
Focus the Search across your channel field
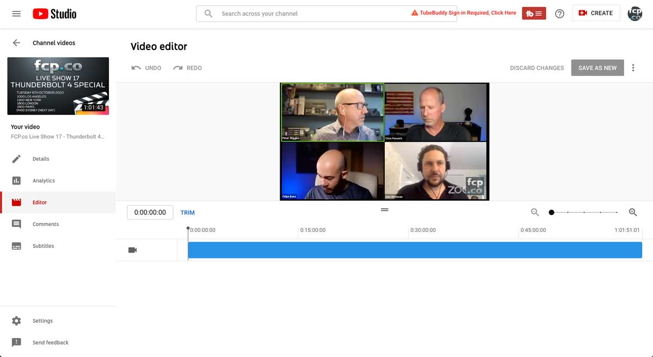coord(326,14)
